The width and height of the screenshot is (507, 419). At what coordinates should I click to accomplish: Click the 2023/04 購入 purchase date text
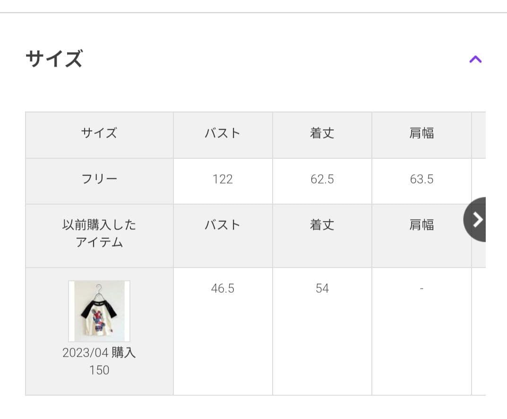coord(99,353)
